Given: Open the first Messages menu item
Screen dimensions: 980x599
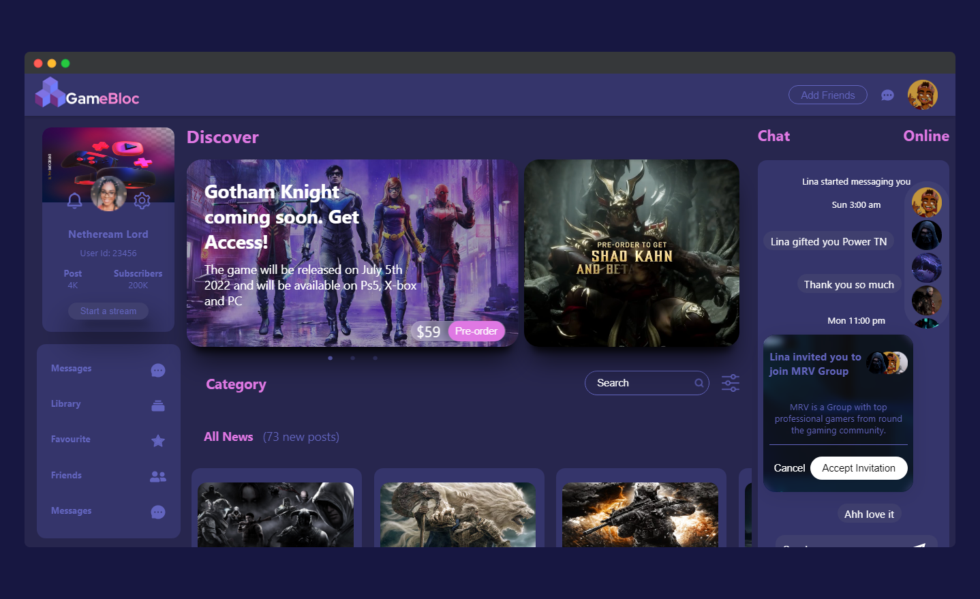Looking at the screenshot, I should point(72,369).
